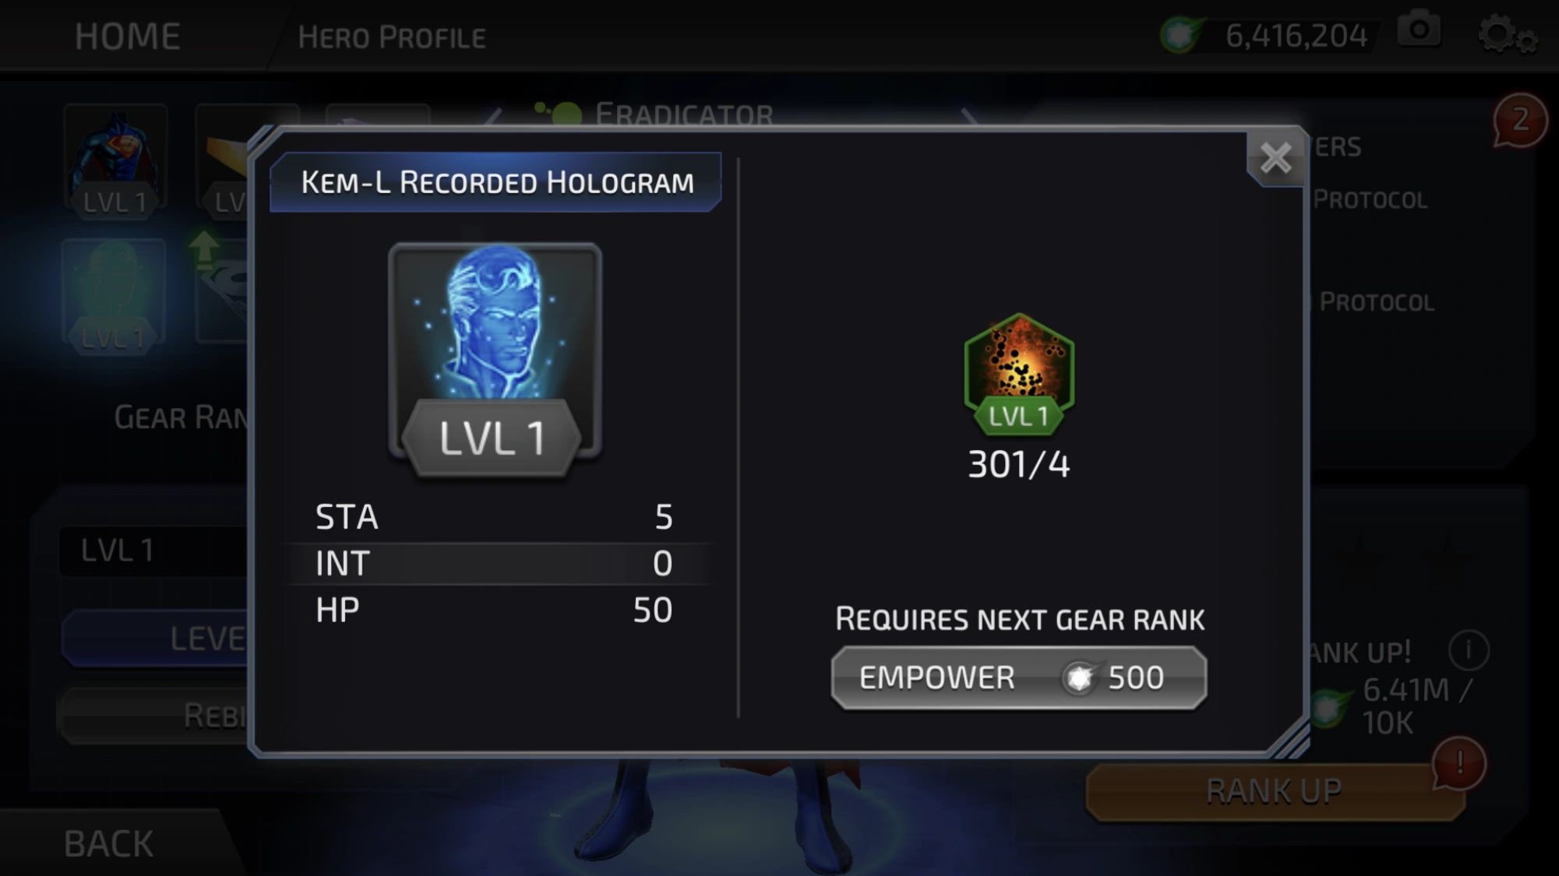
Task: Open the rank up info icon
Action: (x=1469, y=649)
